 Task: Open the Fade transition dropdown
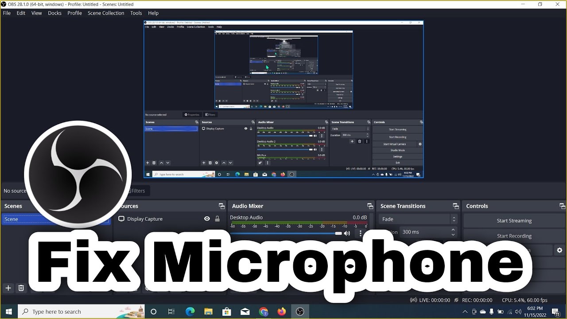(418, 219)
